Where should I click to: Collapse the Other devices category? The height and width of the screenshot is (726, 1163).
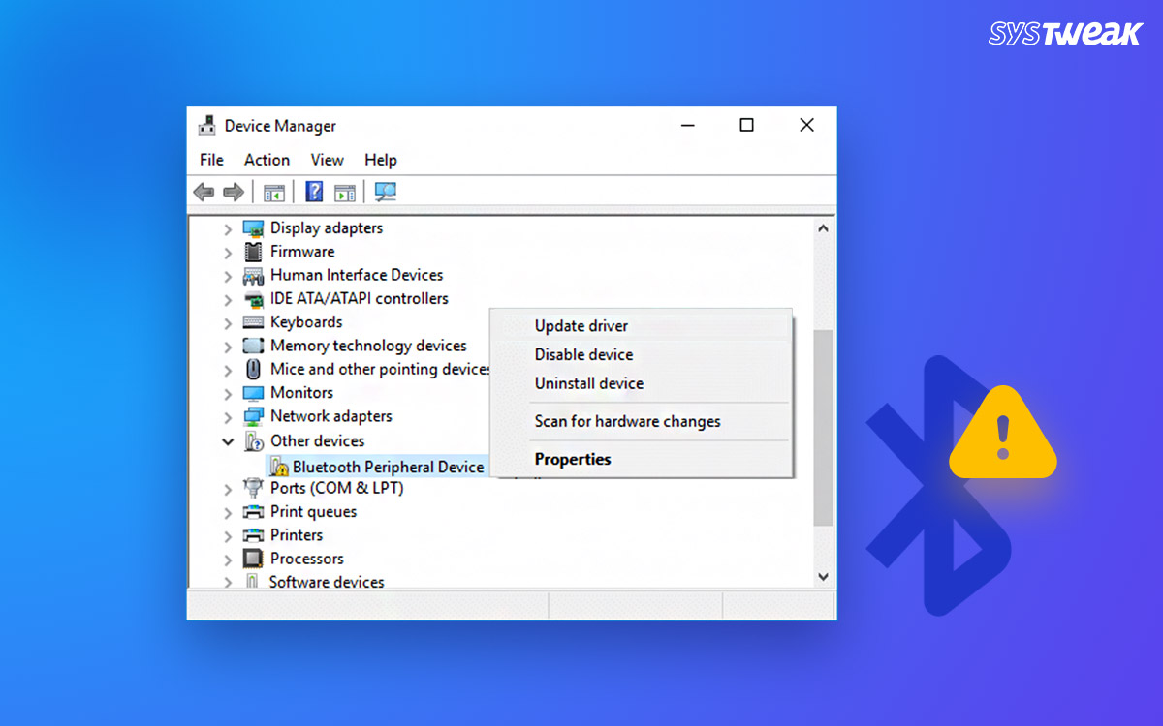click(226, 440)
